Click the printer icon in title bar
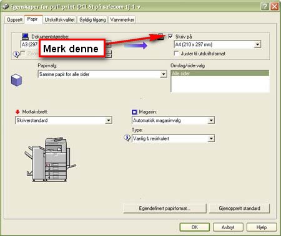The image size is (281, 236). coord(5,7)
